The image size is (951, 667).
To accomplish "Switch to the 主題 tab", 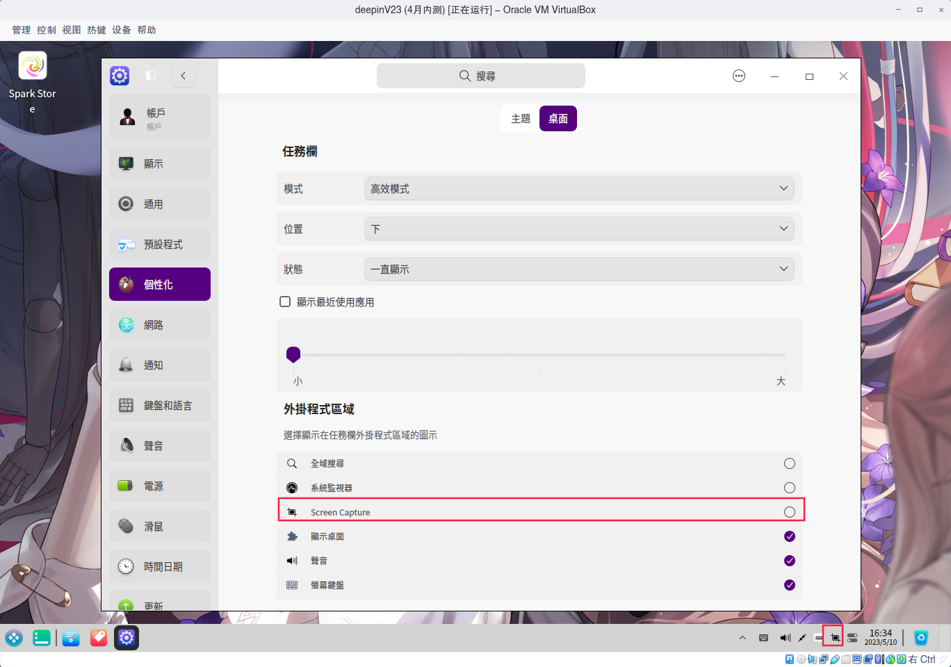I will 519,118.
